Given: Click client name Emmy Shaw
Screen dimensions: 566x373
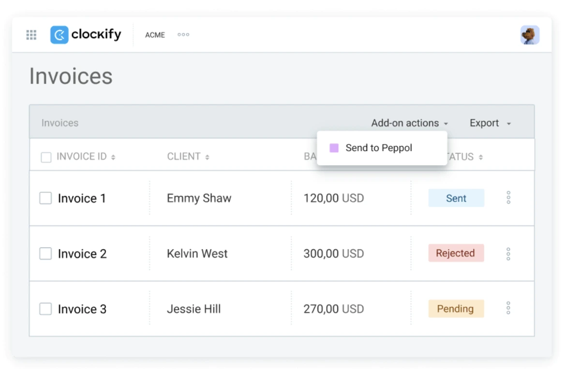Looking at the screenshot, I should (199, 198).
